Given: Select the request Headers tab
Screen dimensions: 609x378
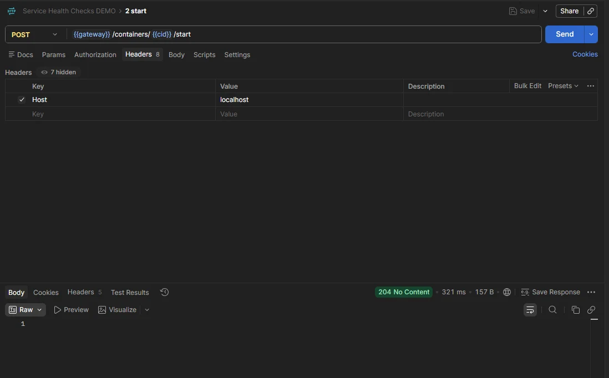Looking at the screenshot, I should pos(142,54).
